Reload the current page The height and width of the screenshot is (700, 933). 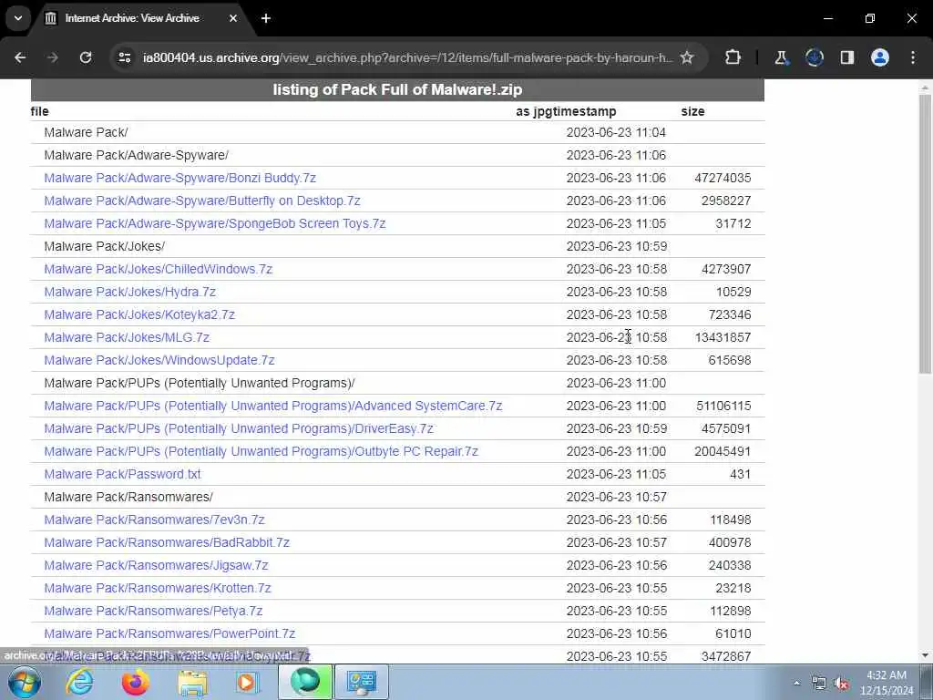pyautogui.click(x=86, y=57)
